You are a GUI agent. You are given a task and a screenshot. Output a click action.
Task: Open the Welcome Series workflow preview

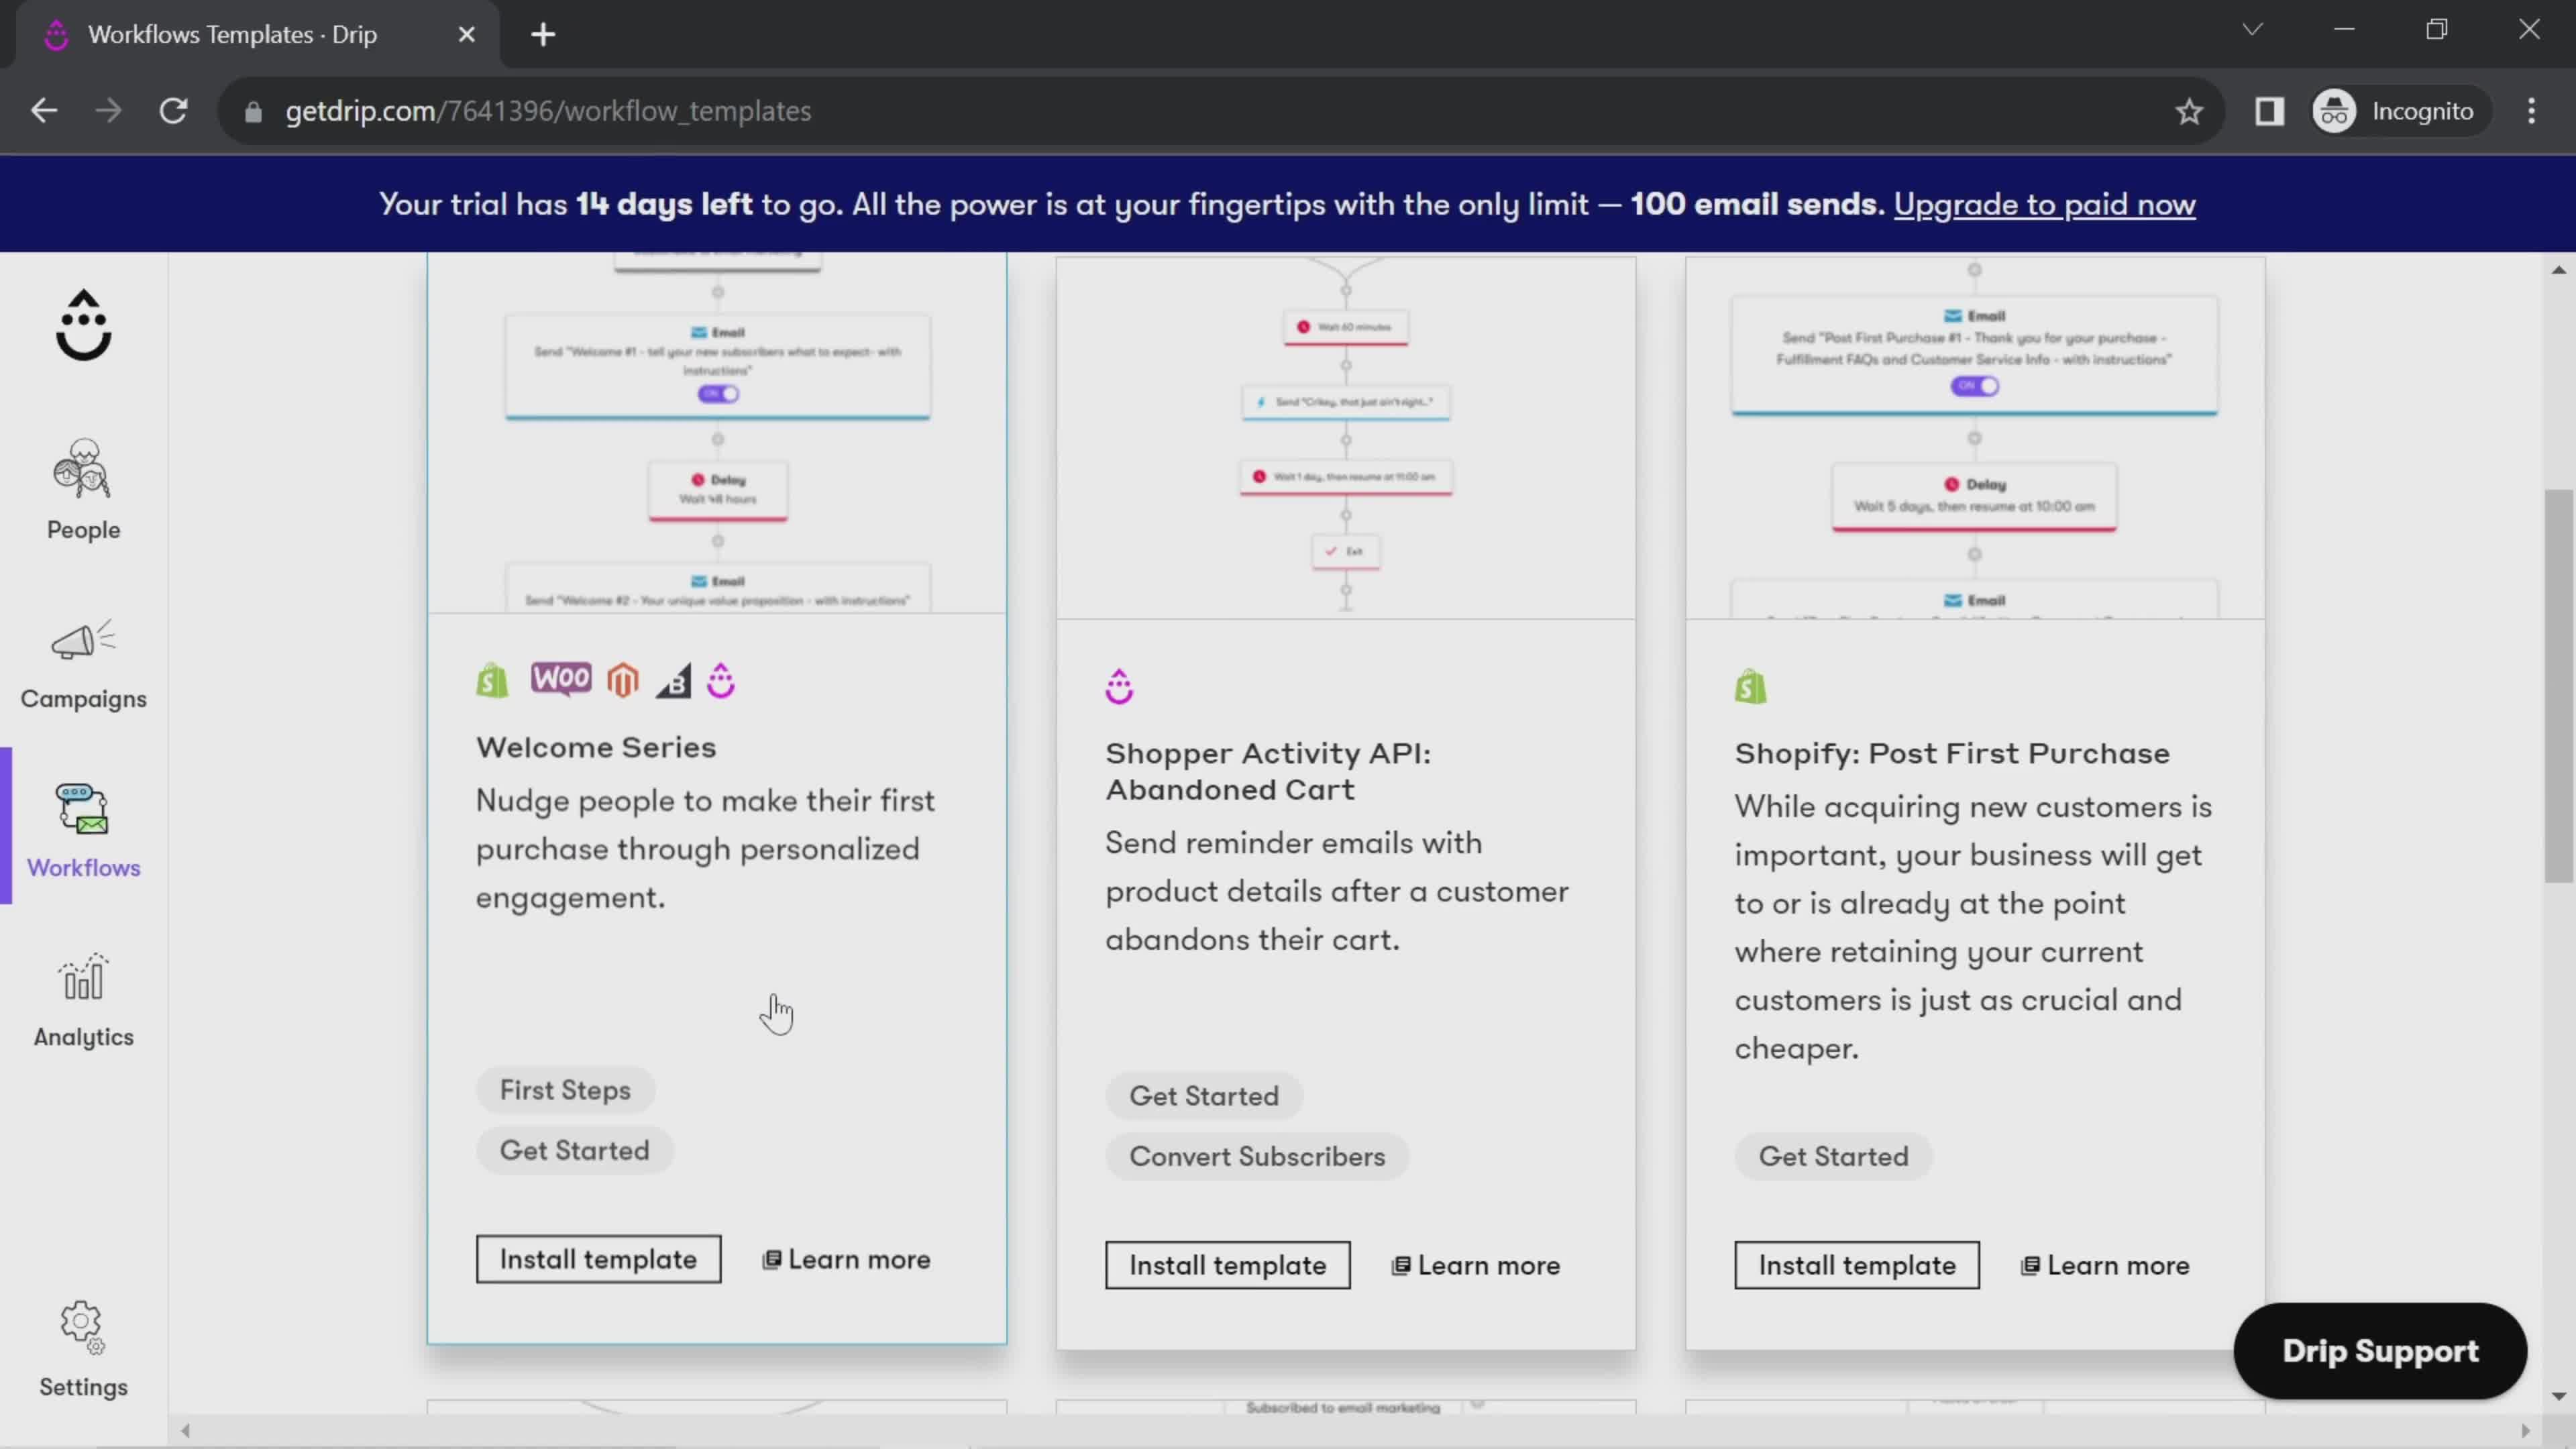click(717, 432)
